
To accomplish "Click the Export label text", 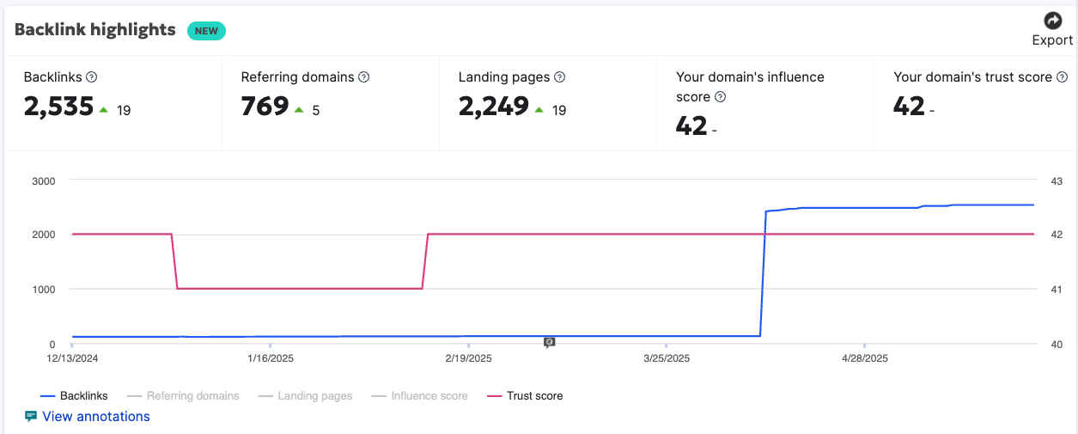I will click(1052, 40).
